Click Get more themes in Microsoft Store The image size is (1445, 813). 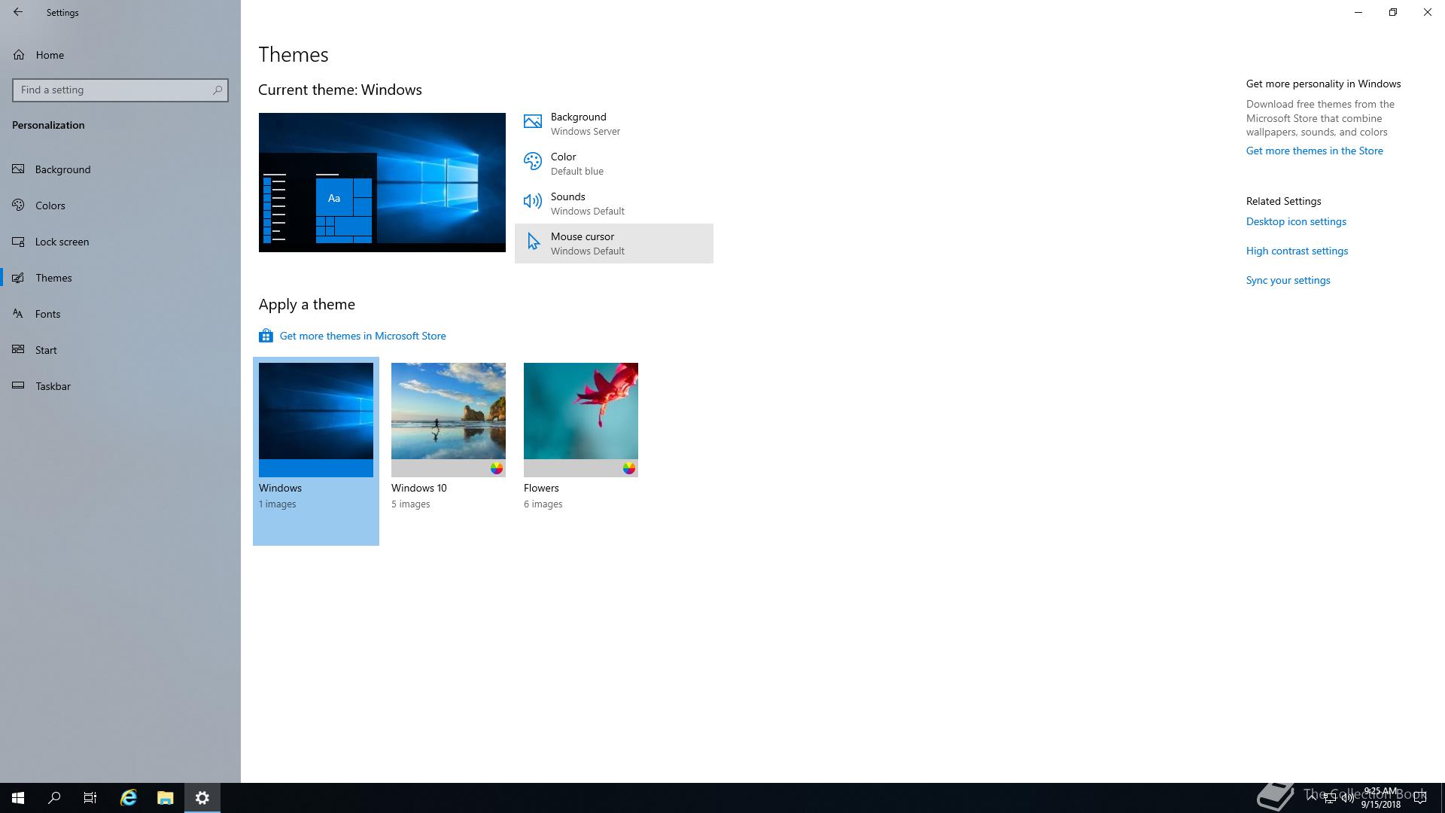coord(362,336)
